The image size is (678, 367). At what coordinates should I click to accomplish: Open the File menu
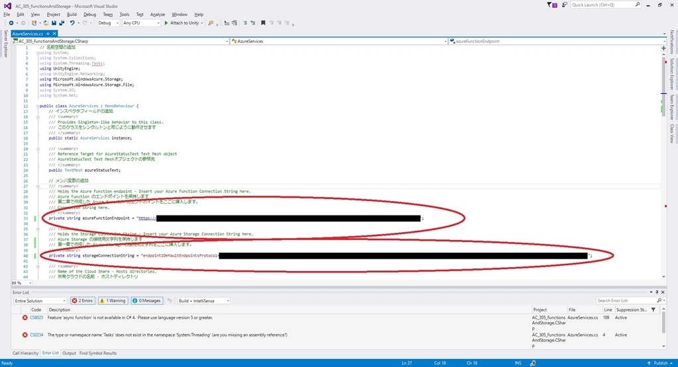point(7,15)
